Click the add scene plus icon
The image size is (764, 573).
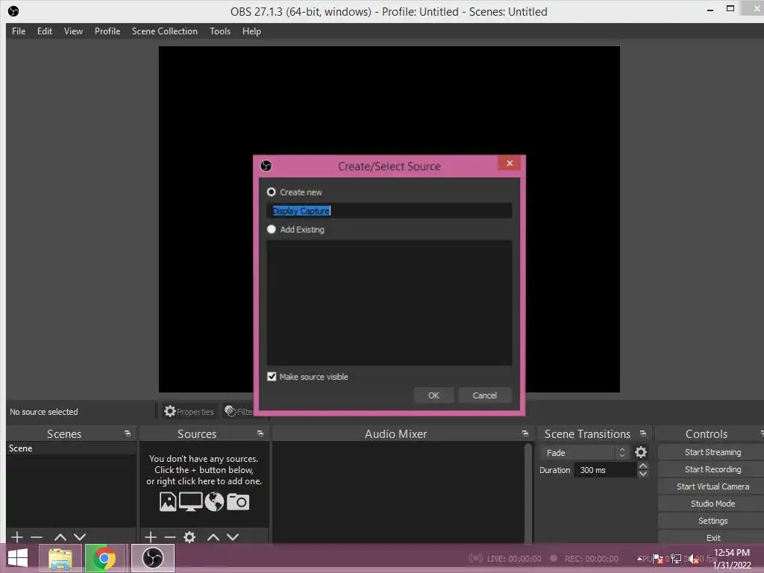[x=17, y=537]
